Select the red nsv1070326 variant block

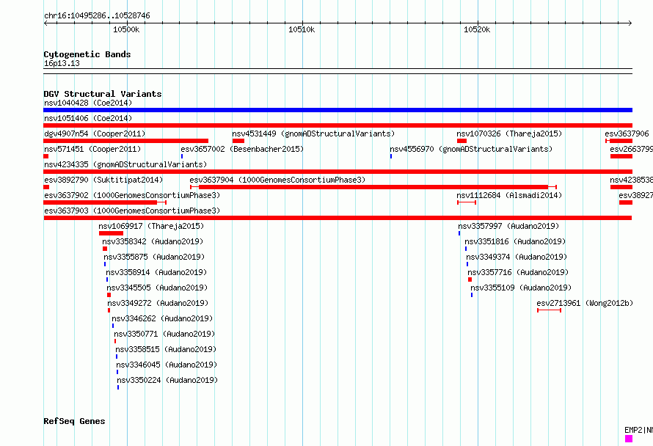(462, 141)
